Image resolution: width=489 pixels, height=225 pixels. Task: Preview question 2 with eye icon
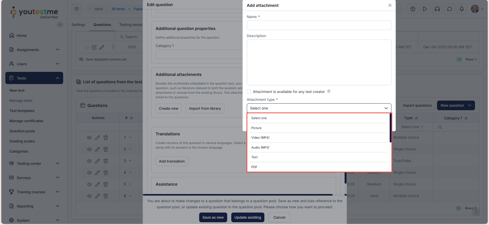pos(89,149)
